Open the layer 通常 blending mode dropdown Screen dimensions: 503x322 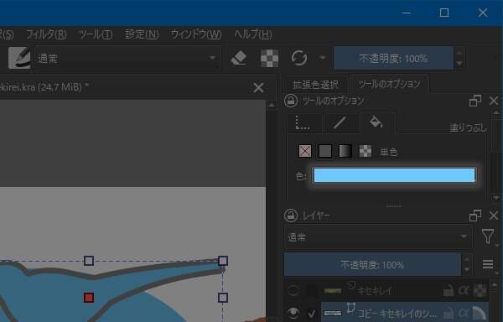[x=378, y=237]
